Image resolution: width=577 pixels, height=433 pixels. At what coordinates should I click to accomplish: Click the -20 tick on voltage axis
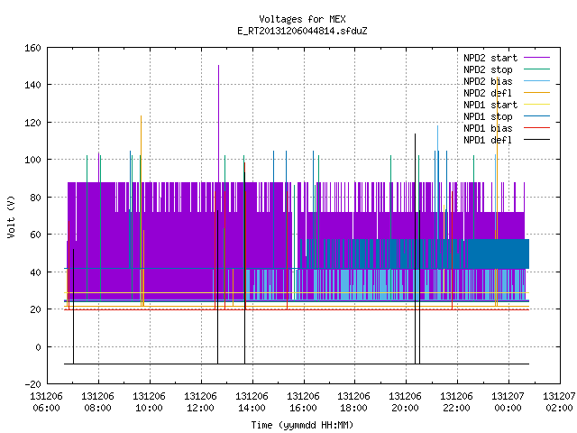(x=32, y=384)
